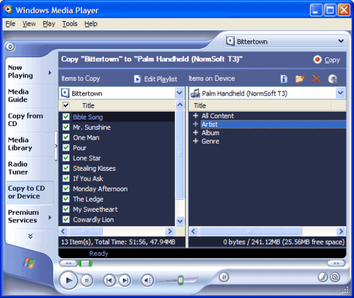This screenshot has height=298, width=354.
Task: Click the disc refresh icon above device list
Action: click(x=332, y=79)
